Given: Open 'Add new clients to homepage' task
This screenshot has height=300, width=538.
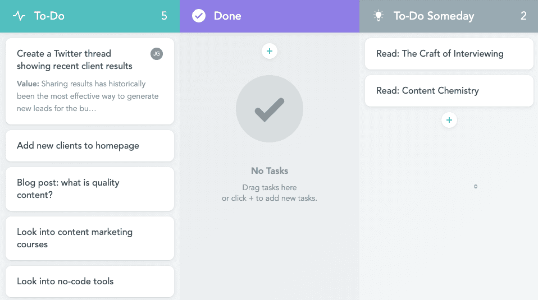Looking at the screenshot, I should (78, 146).
